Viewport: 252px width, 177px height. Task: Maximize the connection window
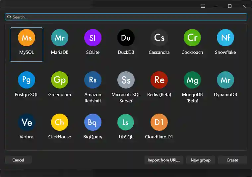(230, 6)
